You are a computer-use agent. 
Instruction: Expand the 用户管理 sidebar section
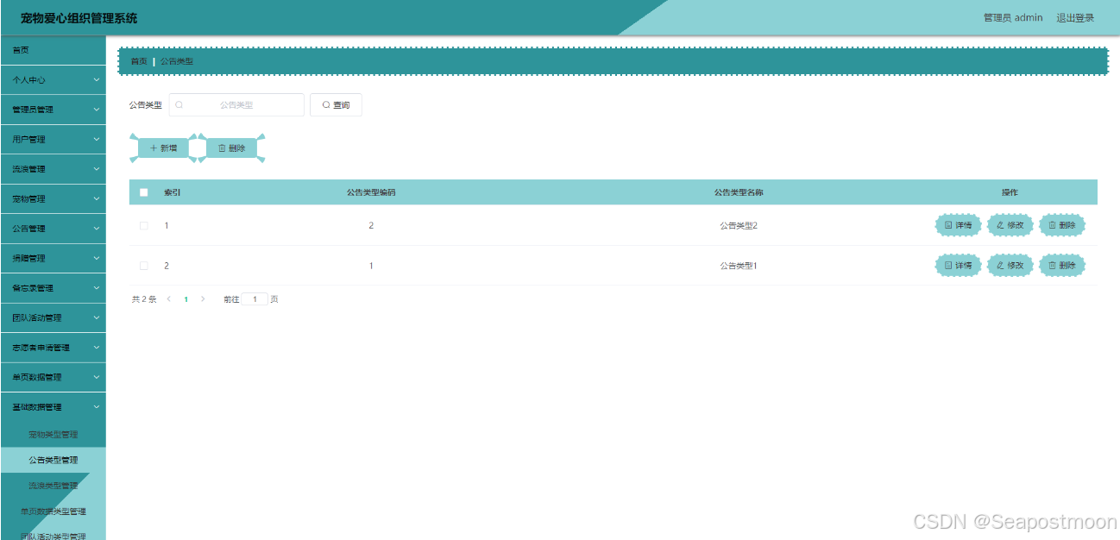tap(53, 139)
